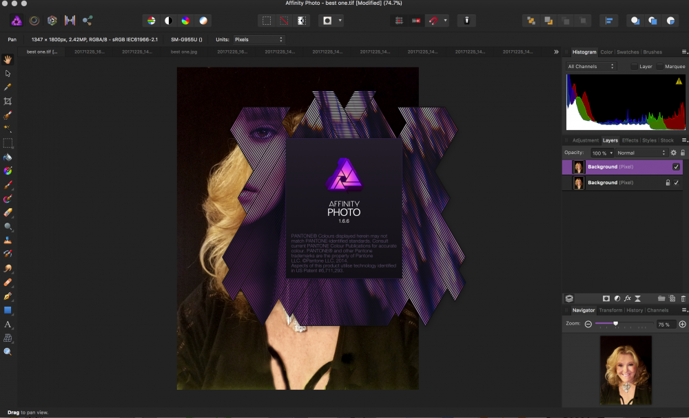This screenshot has width=689, height=418.
Task: Click the Zoom slider in the Navigator panel
Action: coord(616,323)
